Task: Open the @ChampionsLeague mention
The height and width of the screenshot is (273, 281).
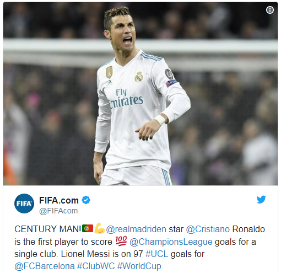Action: pyautogui.click(x=171, y=242)
